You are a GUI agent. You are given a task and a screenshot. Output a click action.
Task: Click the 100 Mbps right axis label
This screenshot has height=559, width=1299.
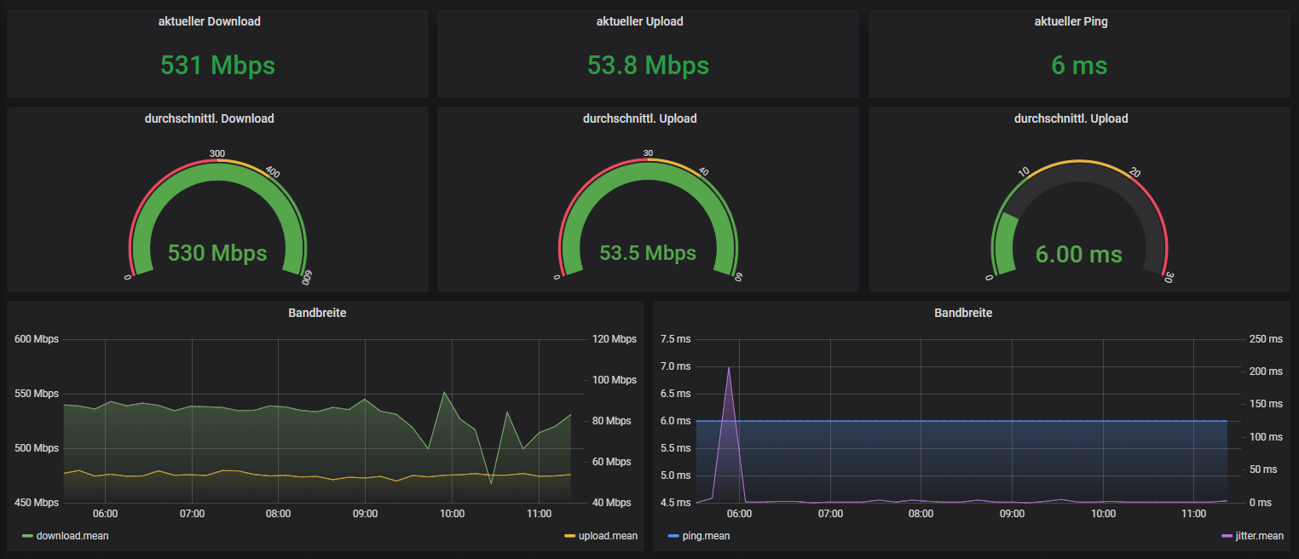615,380
